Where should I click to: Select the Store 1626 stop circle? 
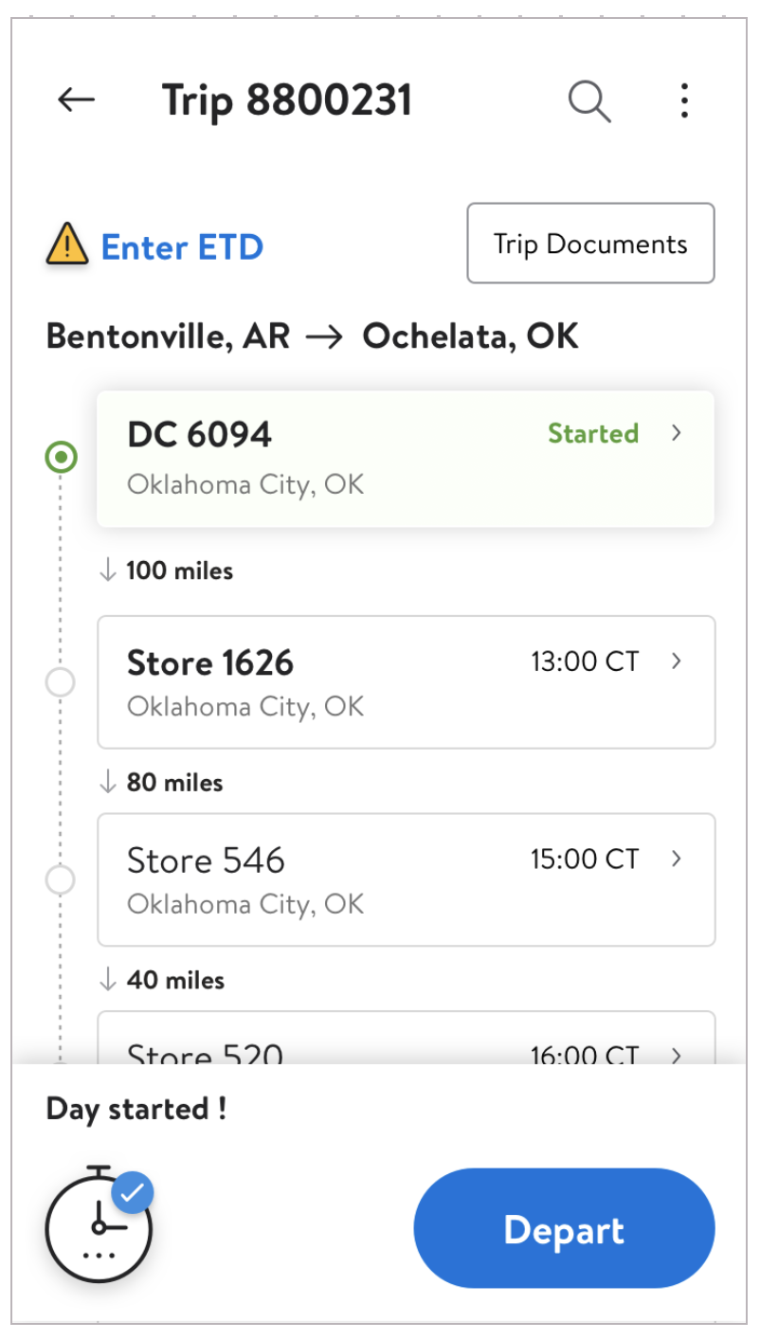pyautogui.click(x=61, y=682)
